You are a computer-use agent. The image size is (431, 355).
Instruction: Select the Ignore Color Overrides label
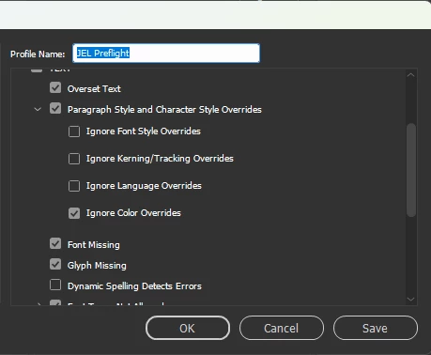pyautogui.click(x=133, y=213)
